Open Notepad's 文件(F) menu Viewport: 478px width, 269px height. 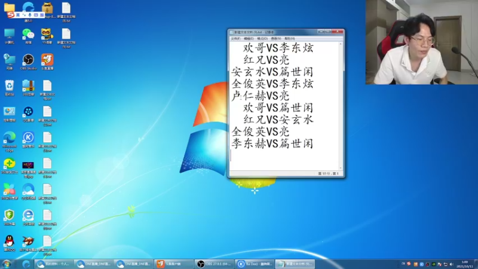point(235,39)
